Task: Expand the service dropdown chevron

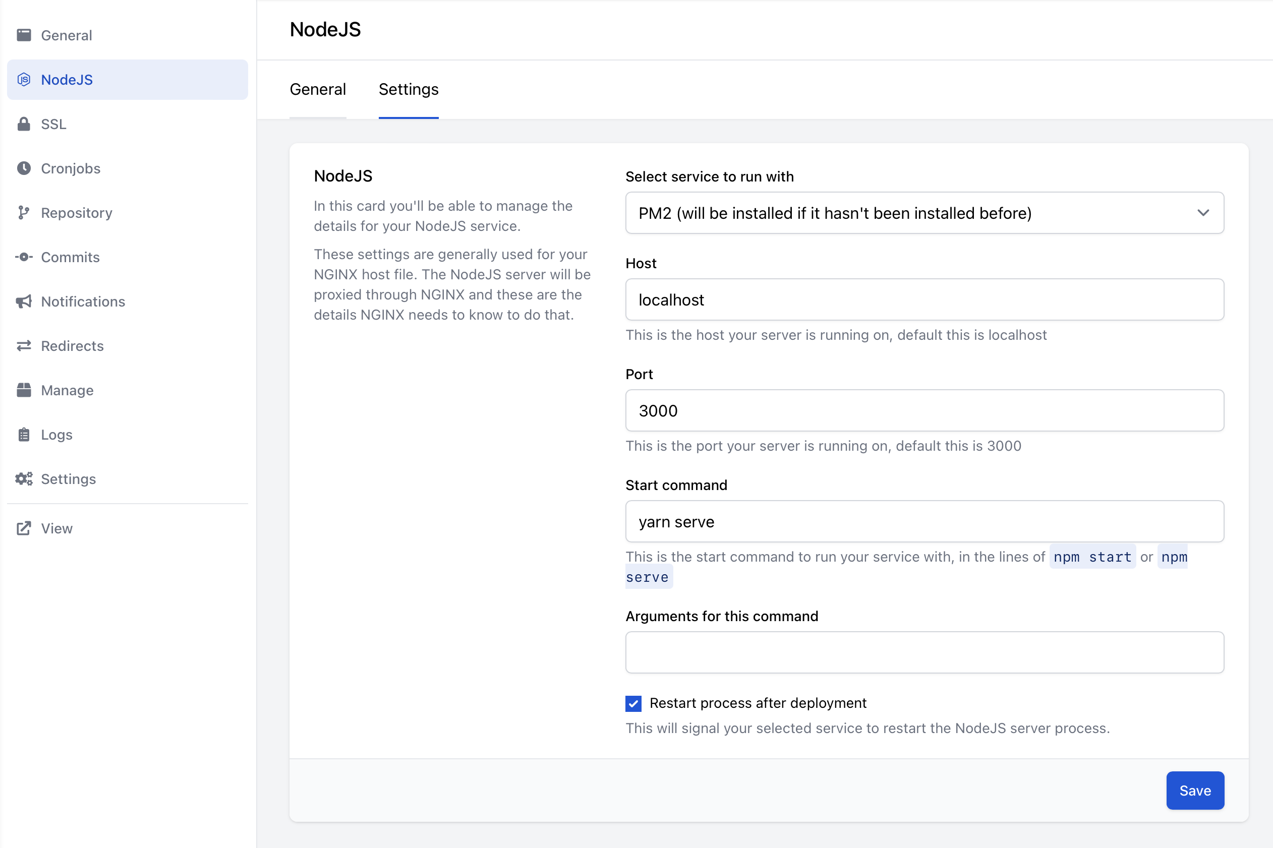Action: (x=1203, y=213)
